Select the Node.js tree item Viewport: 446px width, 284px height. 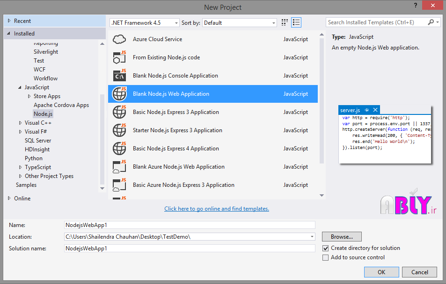click(43, 114)
